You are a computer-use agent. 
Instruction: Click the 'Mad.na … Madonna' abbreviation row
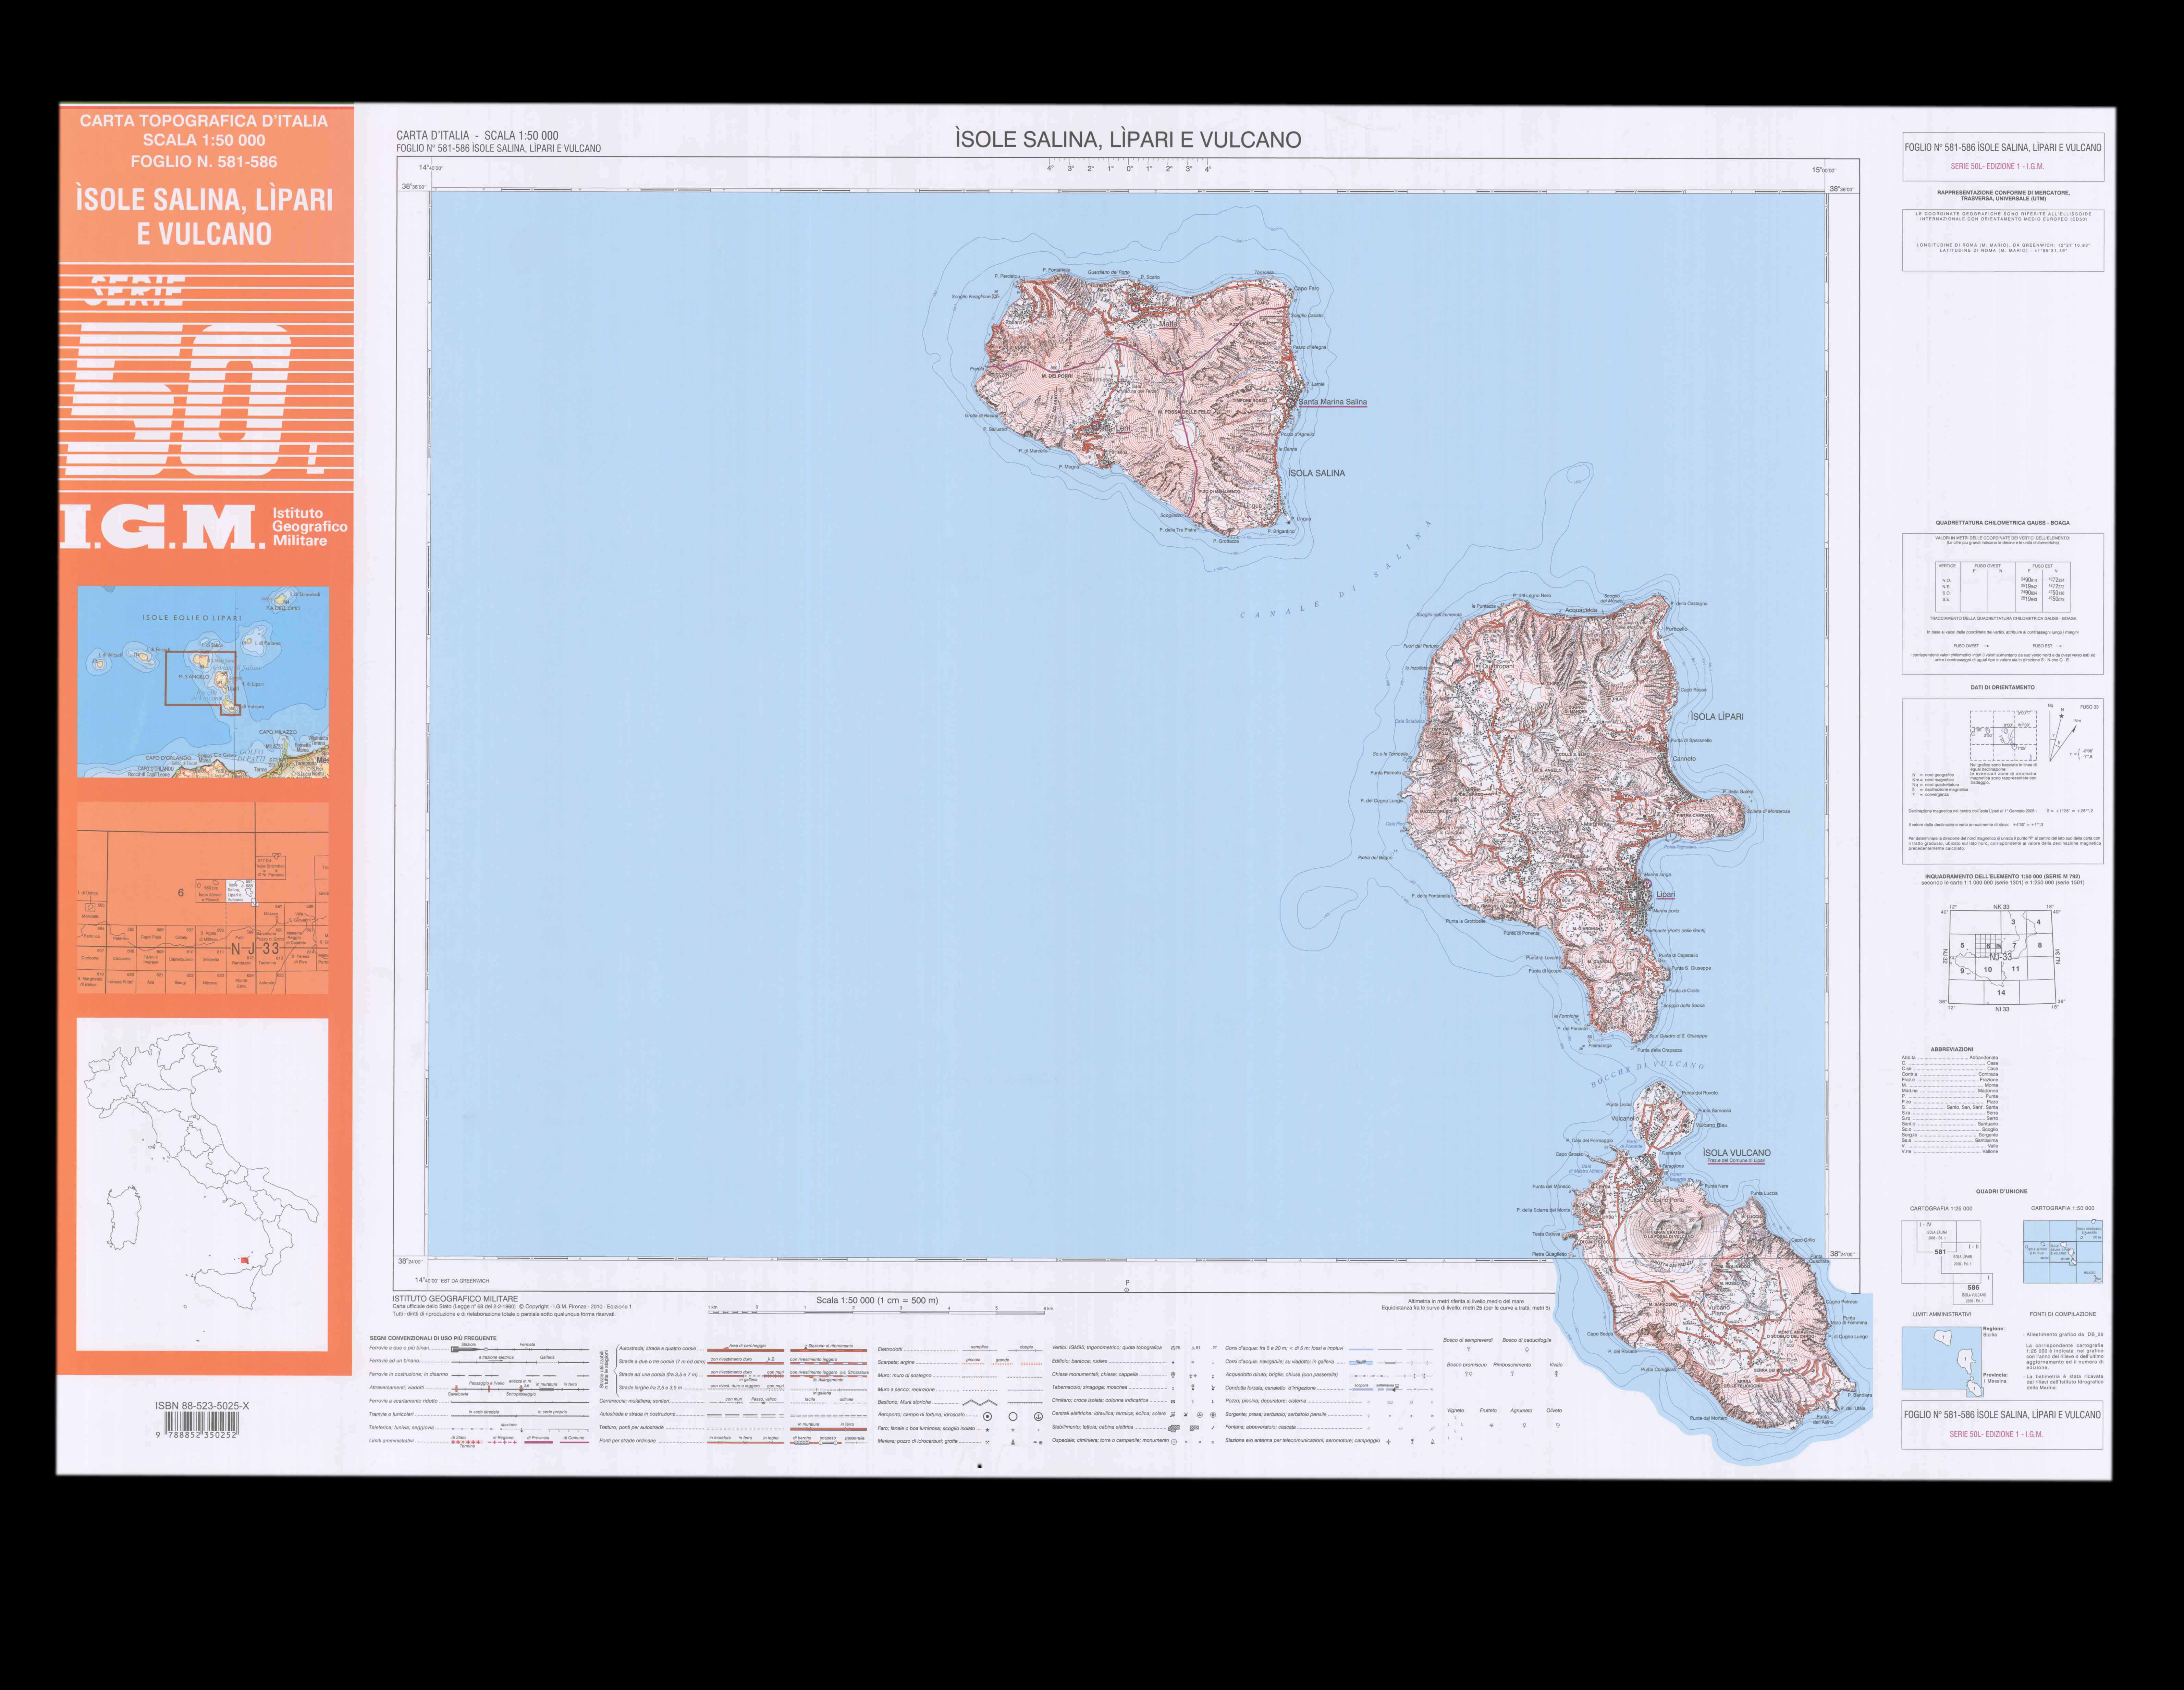[1950, 1090]
